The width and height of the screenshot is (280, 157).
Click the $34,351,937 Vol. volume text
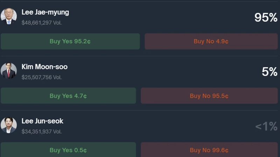42,131
